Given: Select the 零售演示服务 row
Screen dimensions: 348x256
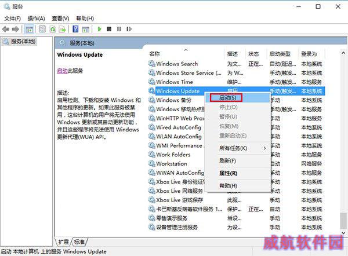Looking at the screenshot, I should [237, 218].
